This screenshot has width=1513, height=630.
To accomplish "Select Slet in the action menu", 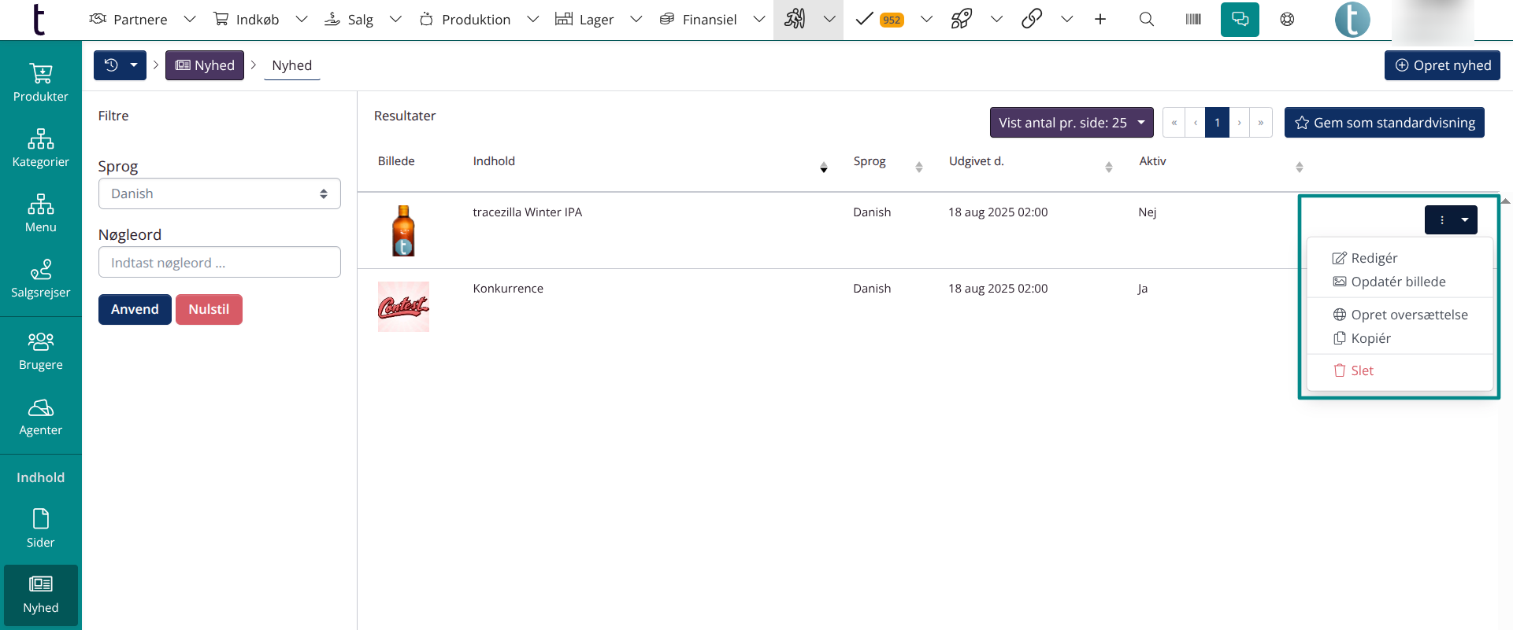I will [1361, 370].
